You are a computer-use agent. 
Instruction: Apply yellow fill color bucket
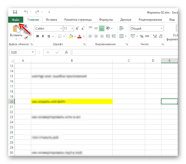click(71, 36)
